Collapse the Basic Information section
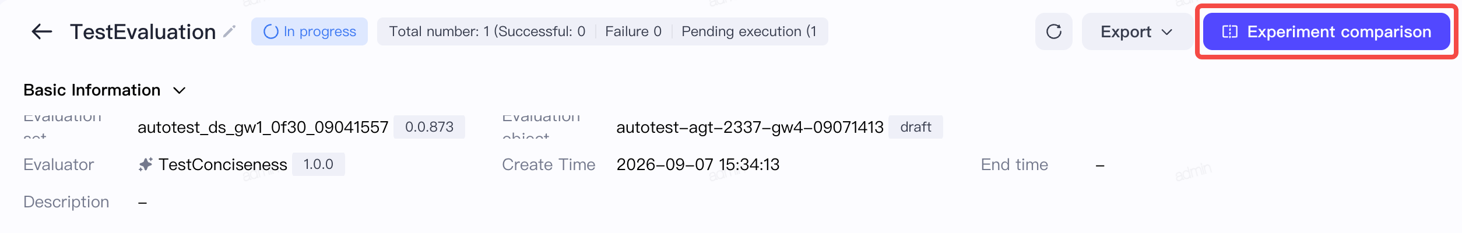 tap(180, 90)
